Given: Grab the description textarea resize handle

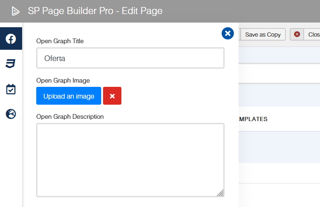Looking at the screenshot, I should pyautogui.click(x=221, y=193).
